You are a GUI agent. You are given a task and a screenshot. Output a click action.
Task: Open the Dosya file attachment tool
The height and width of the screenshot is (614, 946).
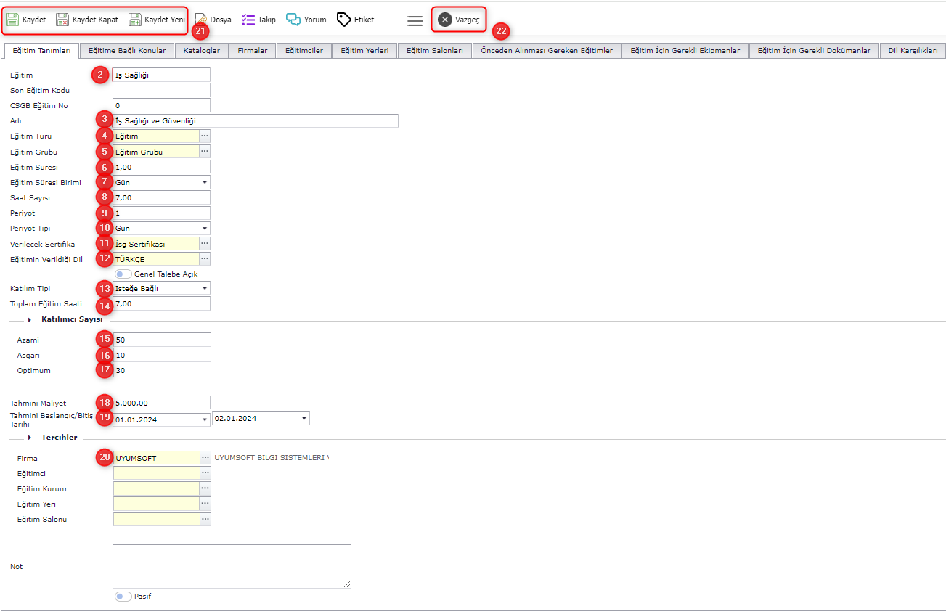[213, 20]
